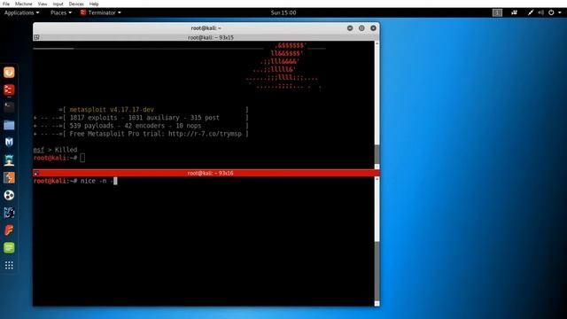The width and height of the screenshot is (567, 319).
Task: Click the '539 payloads' banner line
Action: tap(141, 126)
